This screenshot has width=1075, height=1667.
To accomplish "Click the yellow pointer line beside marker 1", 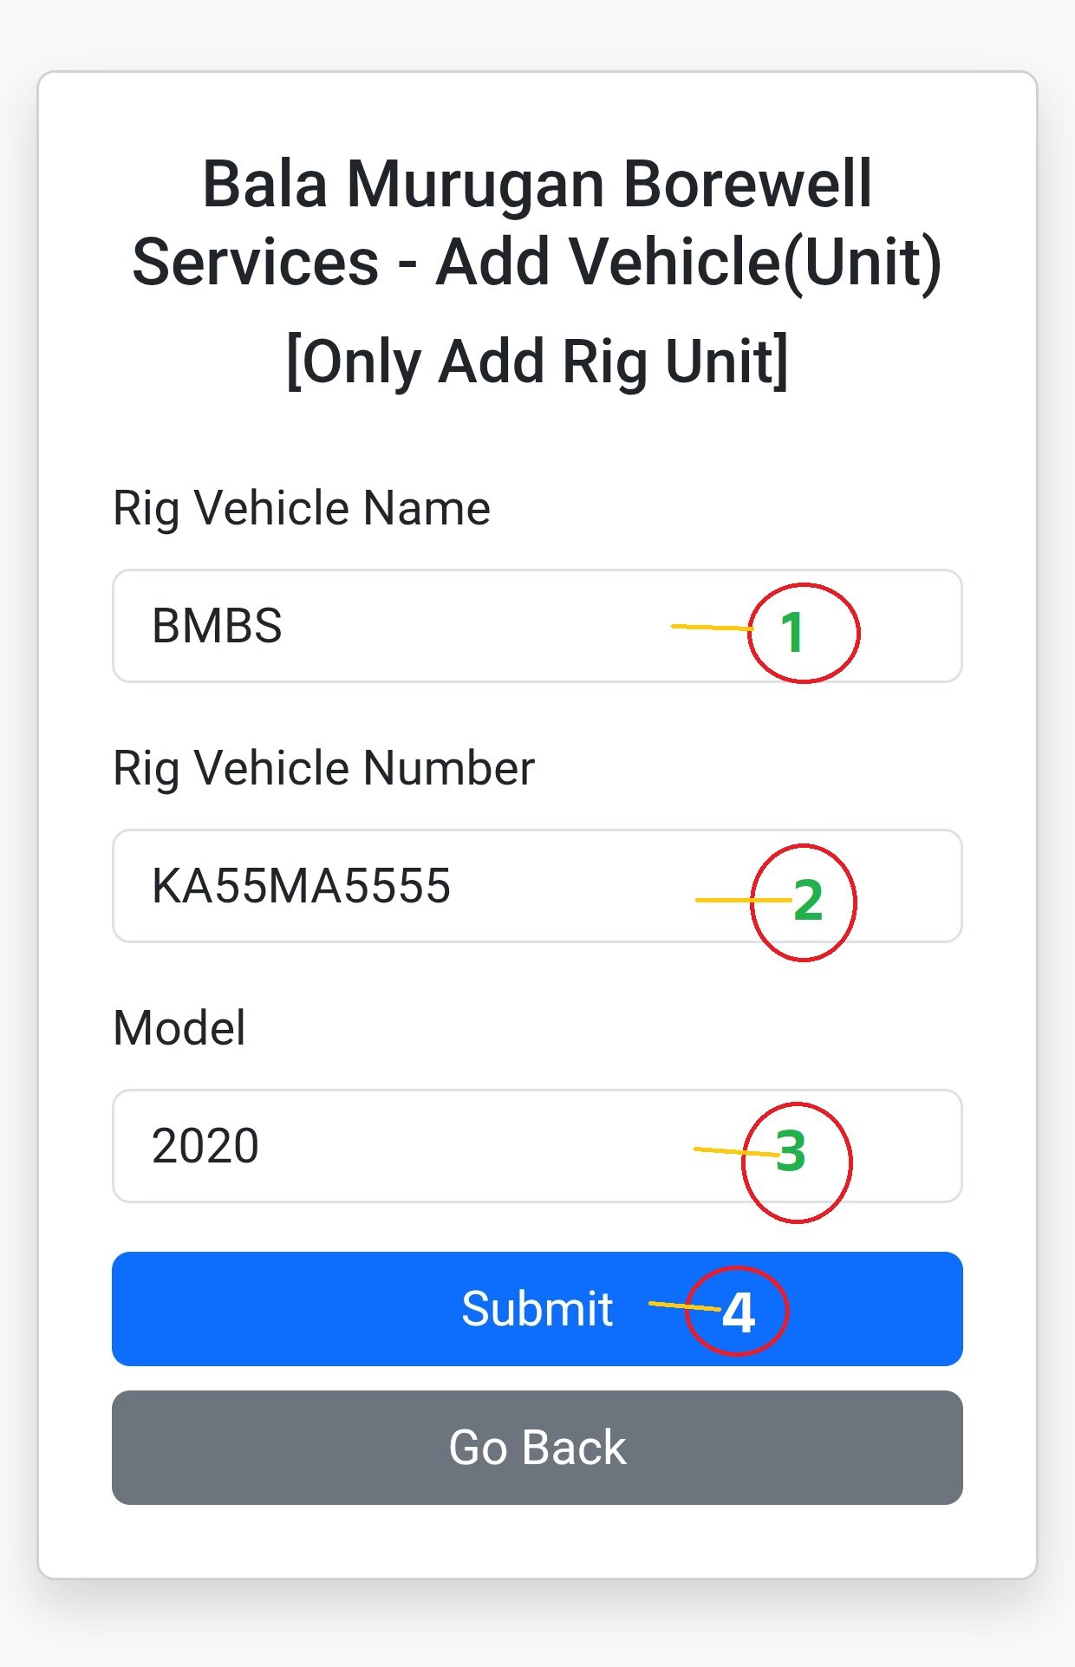I will point(711,627).
